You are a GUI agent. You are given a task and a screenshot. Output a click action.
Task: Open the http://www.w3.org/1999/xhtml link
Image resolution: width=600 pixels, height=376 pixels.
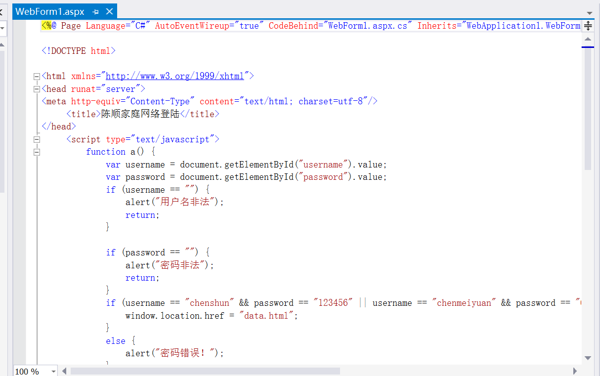[x=175, y=76]
